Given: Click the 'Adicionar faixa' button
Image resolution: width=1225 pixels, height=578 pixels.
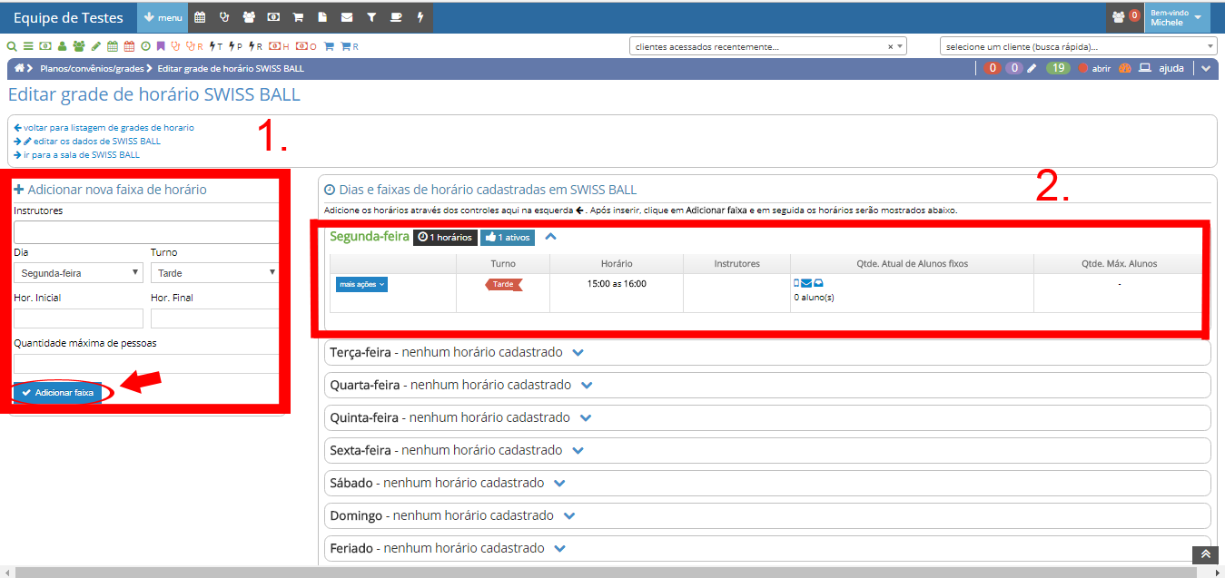Looking at the screenshot, I should 57,393.
